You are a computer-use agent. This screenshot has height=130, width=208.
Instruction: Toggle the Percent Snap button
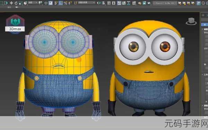tap(66, 3)
